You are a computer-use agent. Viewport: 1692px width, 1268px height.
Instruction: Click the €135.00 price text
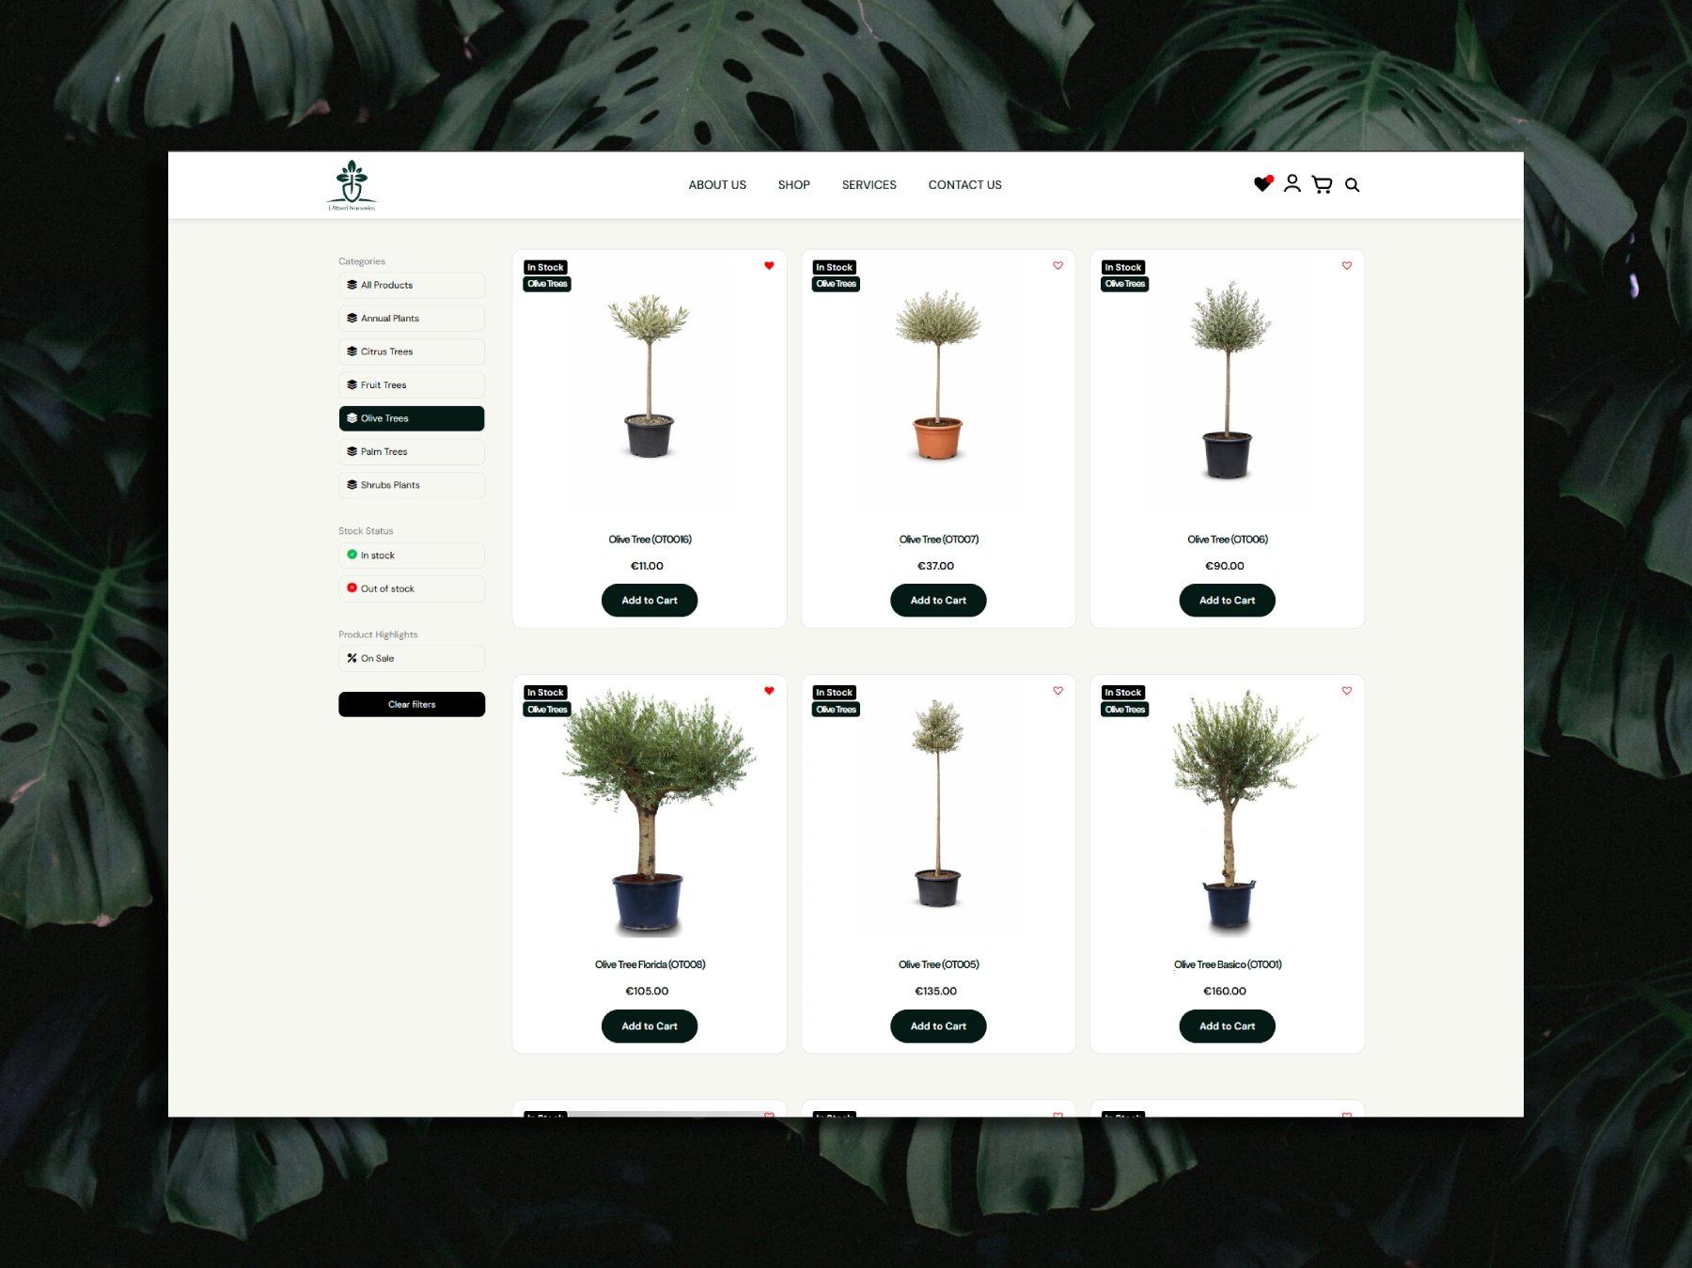click(935, 991)
